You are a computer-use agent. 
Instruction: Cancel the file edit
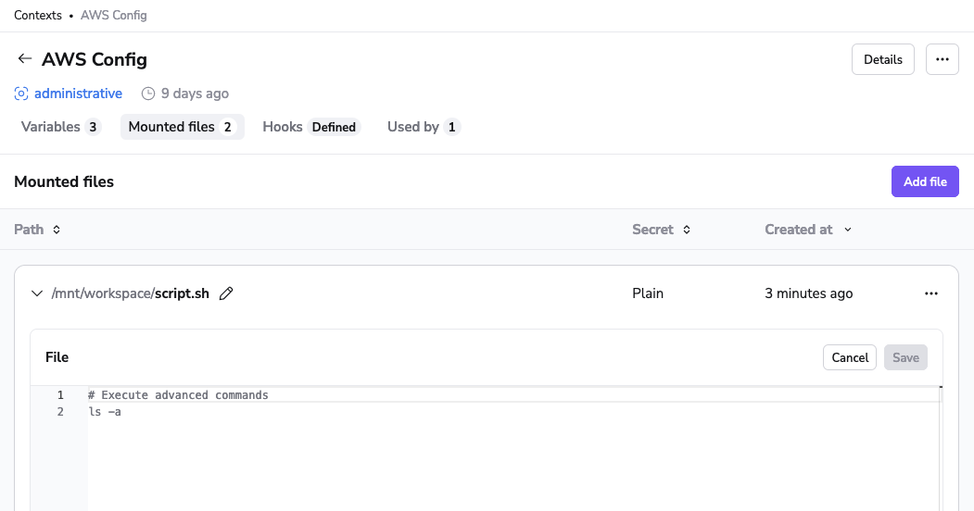pyautogui.click(x=850, y=358)
